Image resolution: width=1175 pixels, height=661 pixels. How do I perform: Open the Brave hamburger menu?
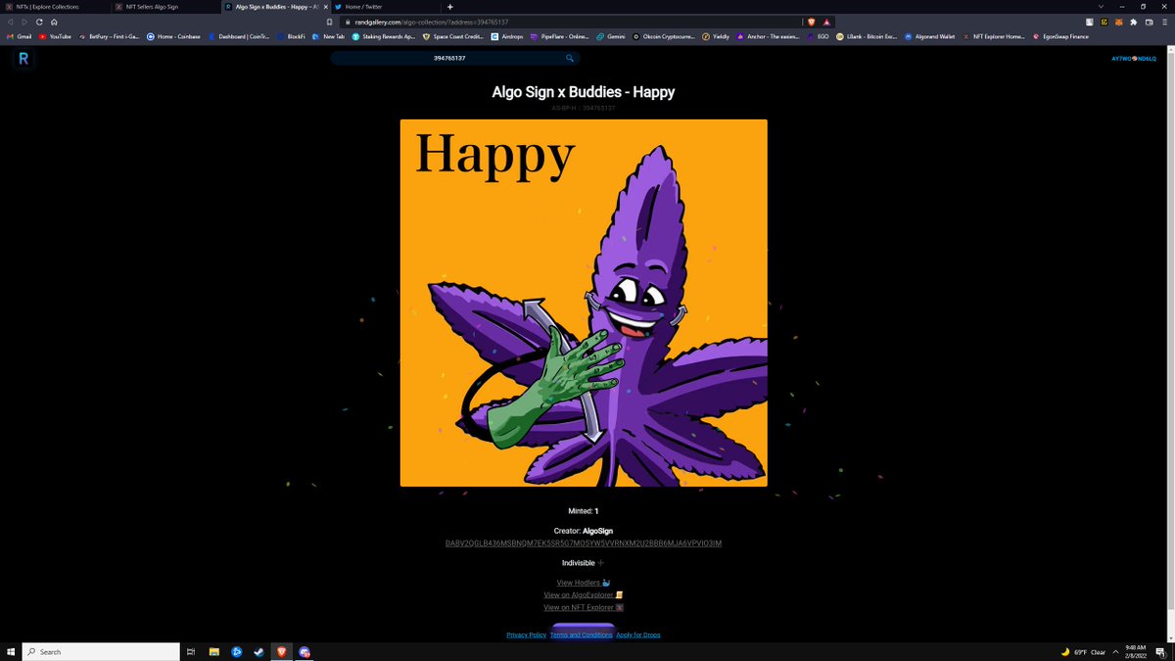pos(1163,22)
